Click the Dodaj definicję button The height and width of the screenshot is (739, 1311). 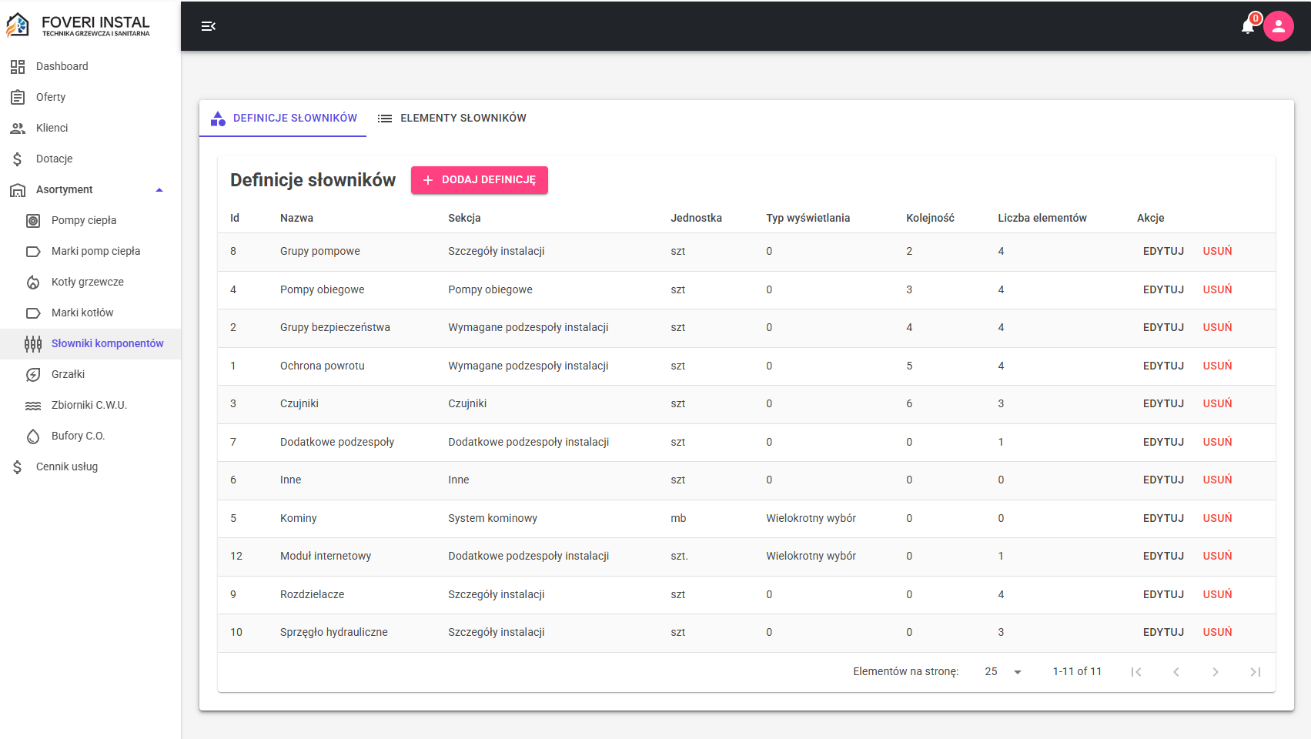pyautogui.click(x=480, y=180)
